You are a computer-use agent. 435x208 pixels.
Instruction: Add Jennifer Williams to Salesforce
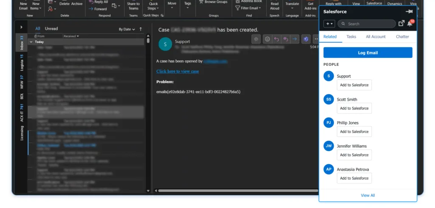click(x=354, y=155)
